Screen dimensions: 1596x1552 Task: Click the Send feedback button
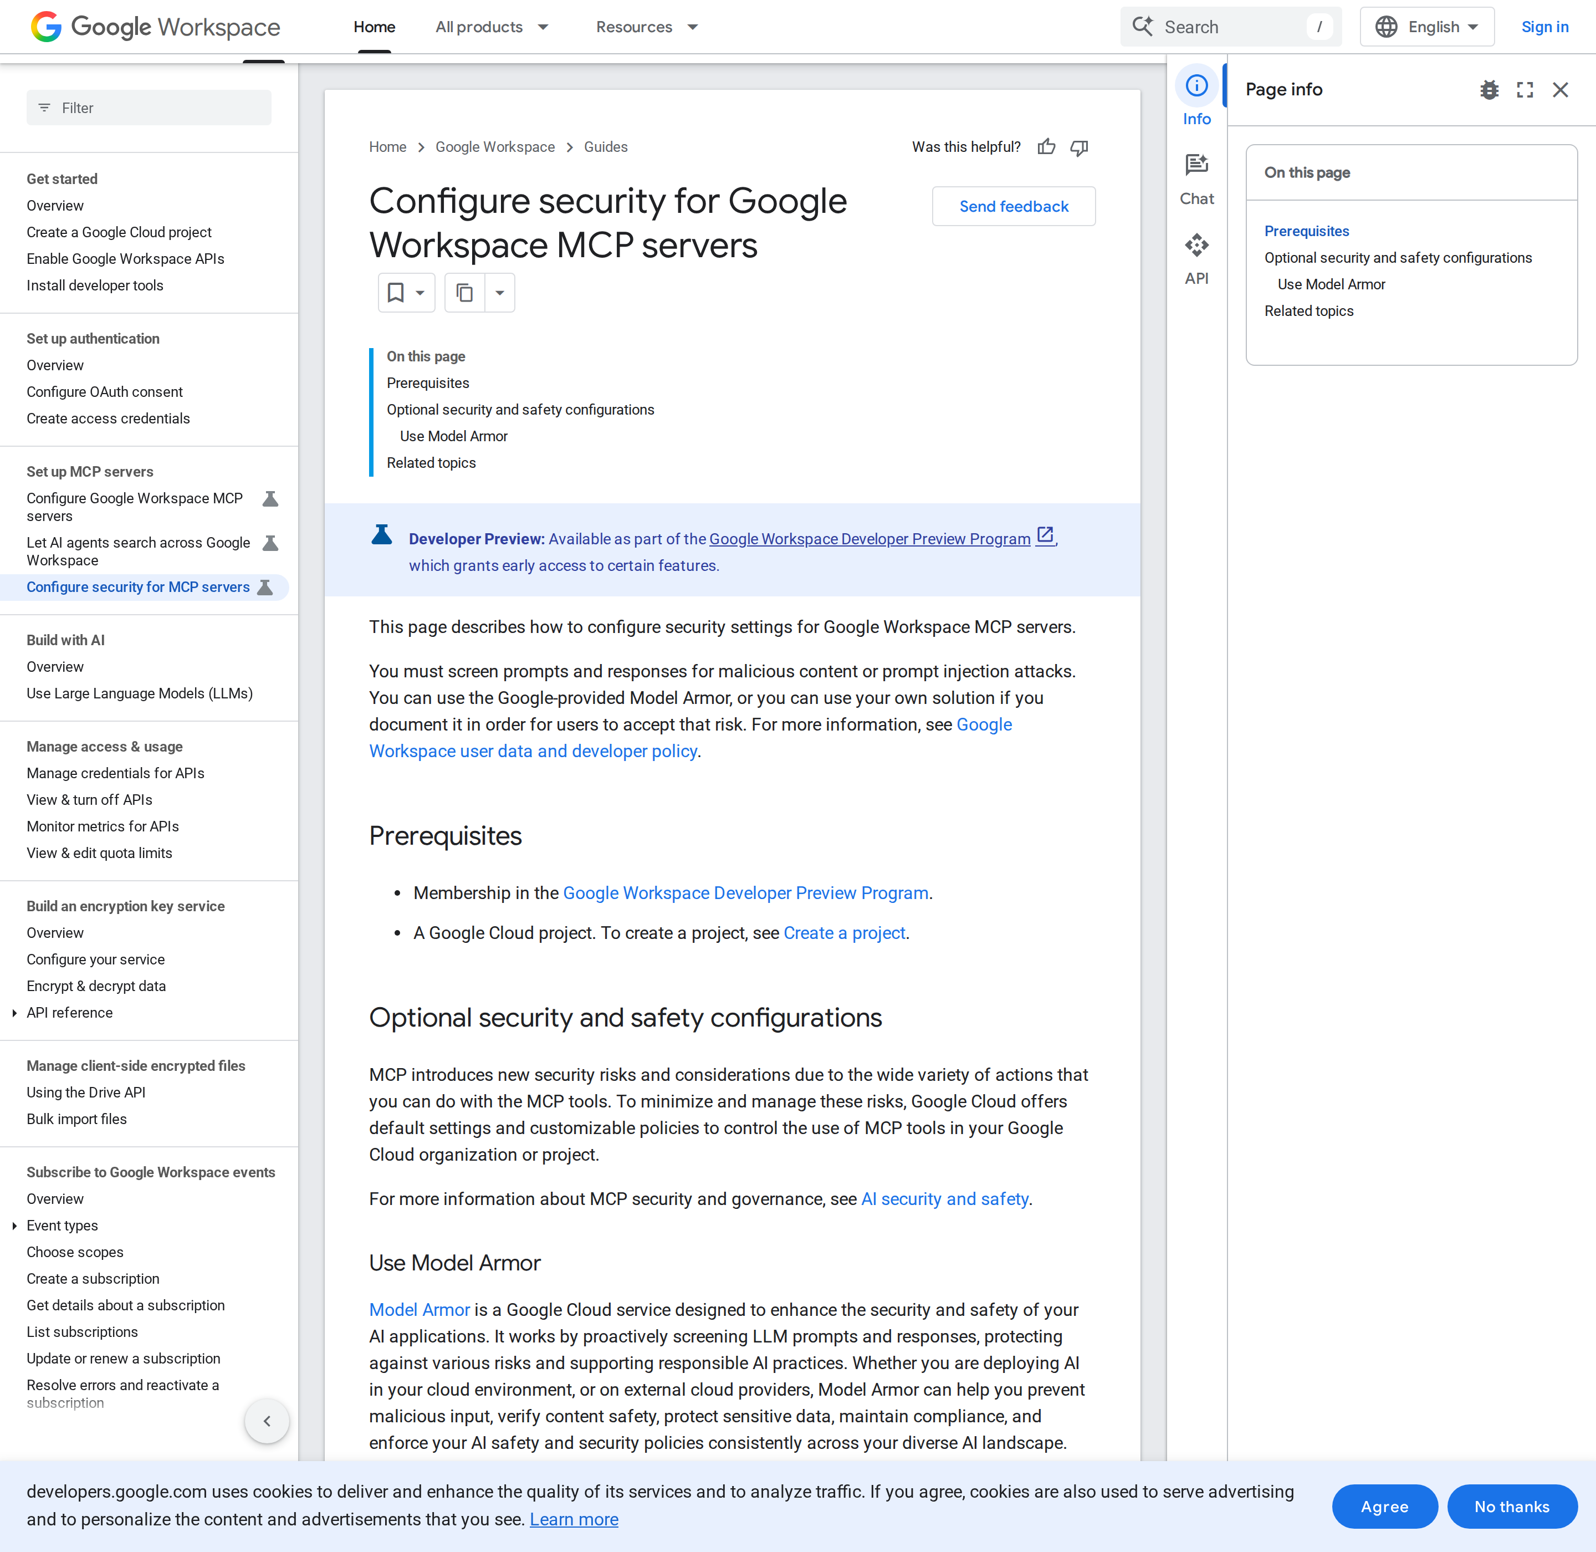pyautogui.click(x=1013, y=206)
